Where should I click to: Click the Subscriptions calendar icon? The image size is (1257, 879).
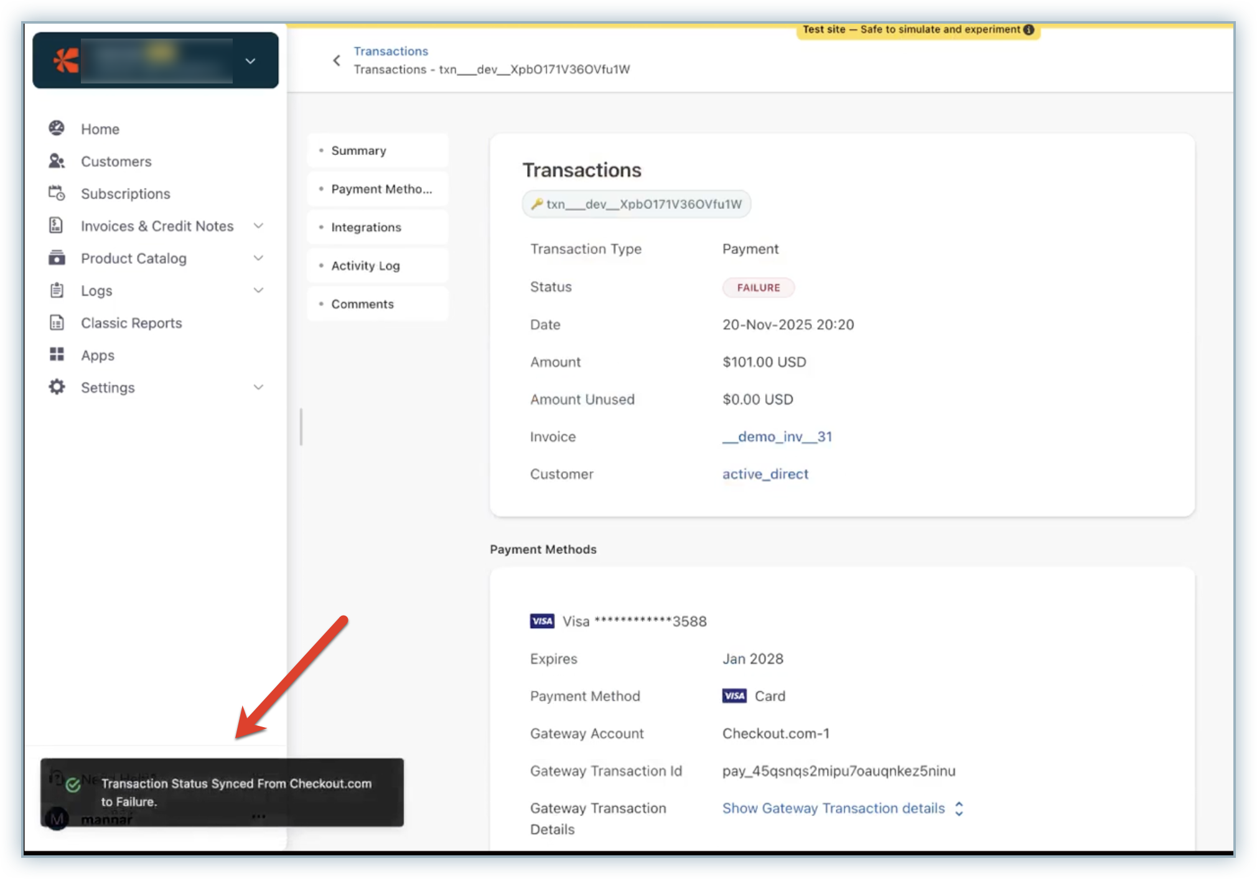click(x=57, y=194)
